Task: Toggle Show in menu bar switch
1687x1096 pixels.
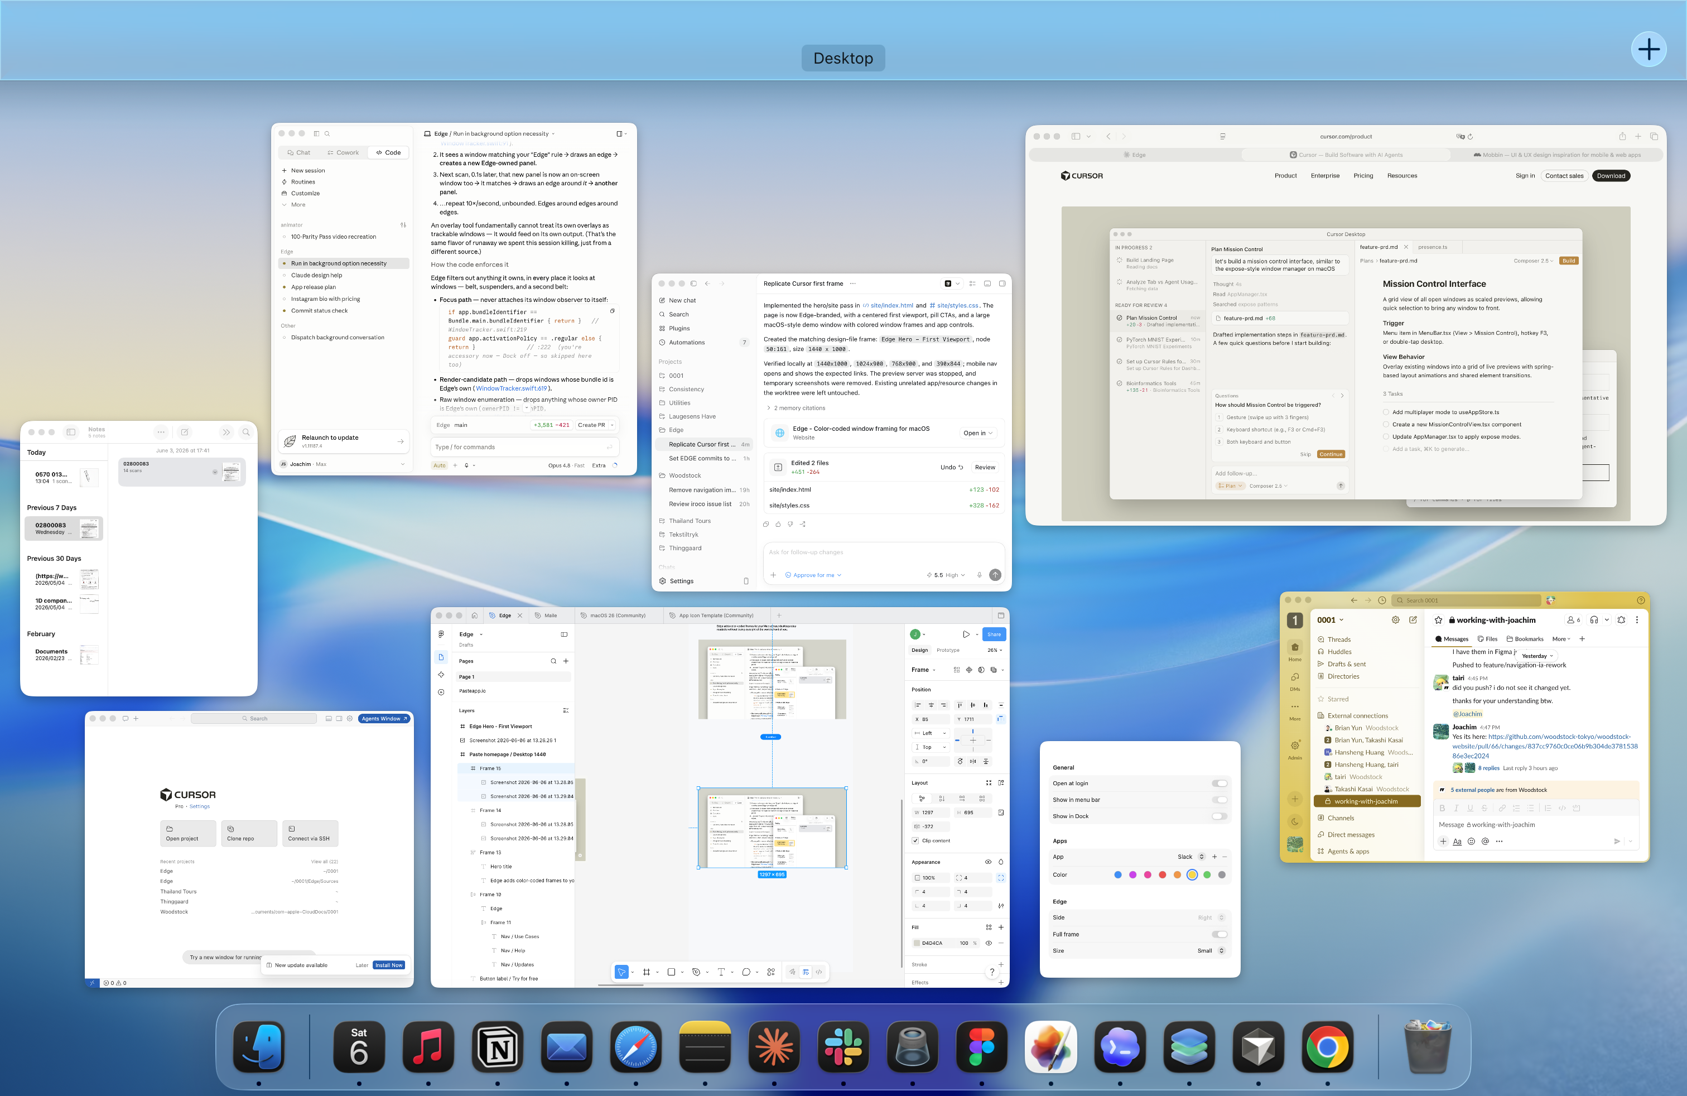Action: 1219,800
